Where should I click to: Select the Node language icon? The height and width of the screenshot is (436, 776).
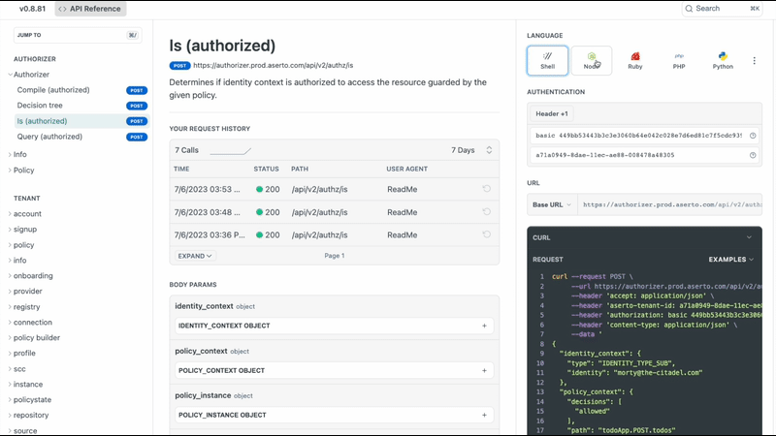point(591,60)
